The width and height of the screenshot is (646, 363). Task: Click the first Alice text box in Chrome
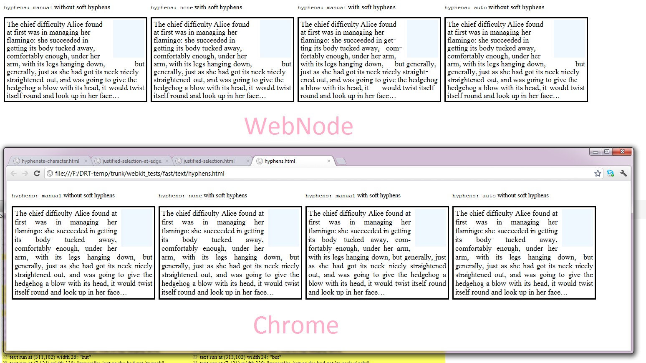83,253
